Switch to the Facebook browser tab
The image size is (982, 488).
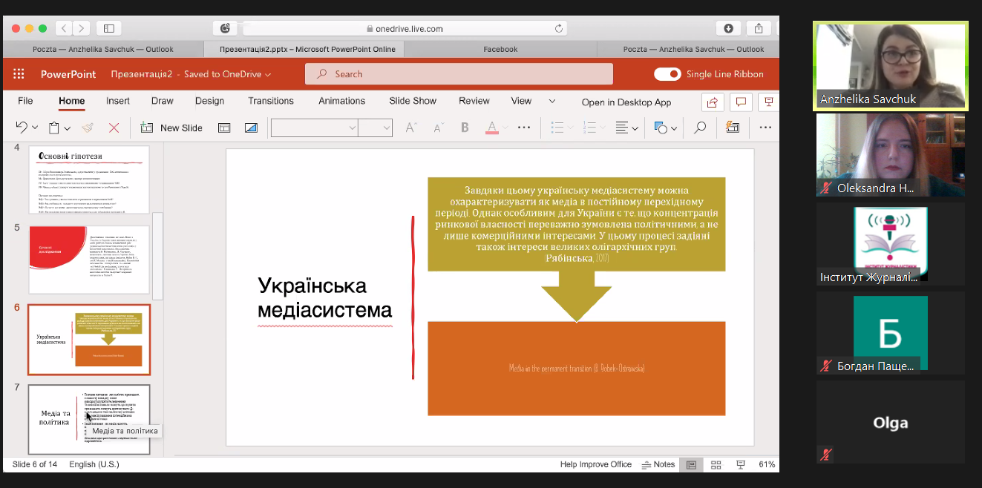500,49
